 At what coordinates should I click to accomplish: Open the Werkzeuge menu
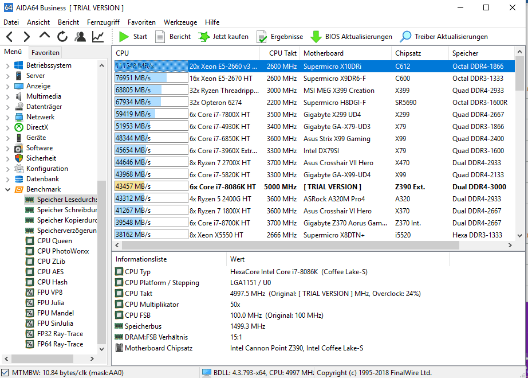pos(180,22)
